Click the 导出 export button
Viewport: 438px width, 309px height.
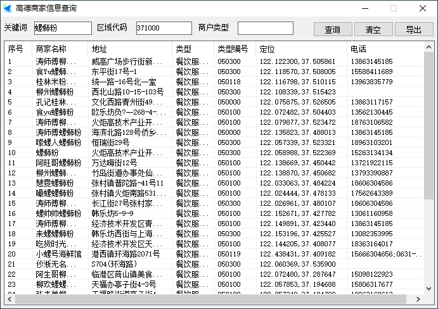point(414,29)
